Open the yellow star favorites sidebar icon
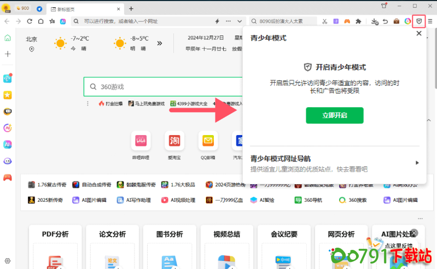Screen dimensions: 437x269 point(8,95)
